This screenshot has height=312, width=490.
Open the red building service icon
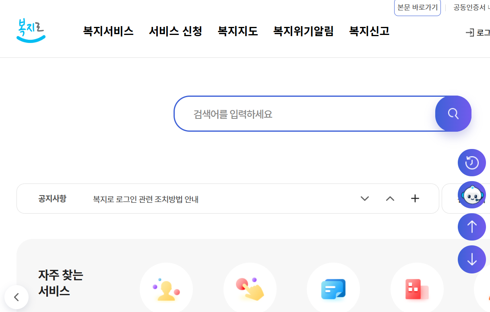click(x=417, y=289)
